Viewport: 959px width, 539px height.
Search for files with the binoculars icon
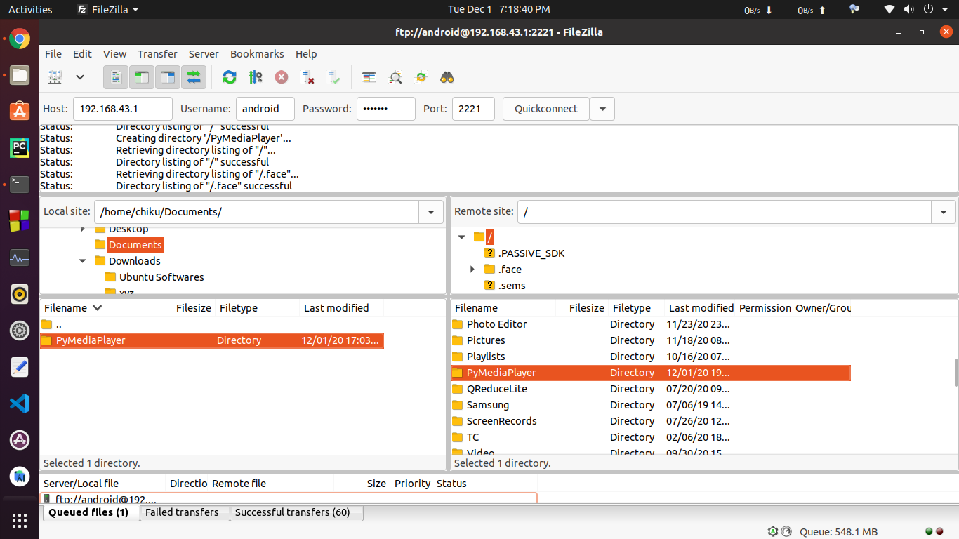coord(447,77)
